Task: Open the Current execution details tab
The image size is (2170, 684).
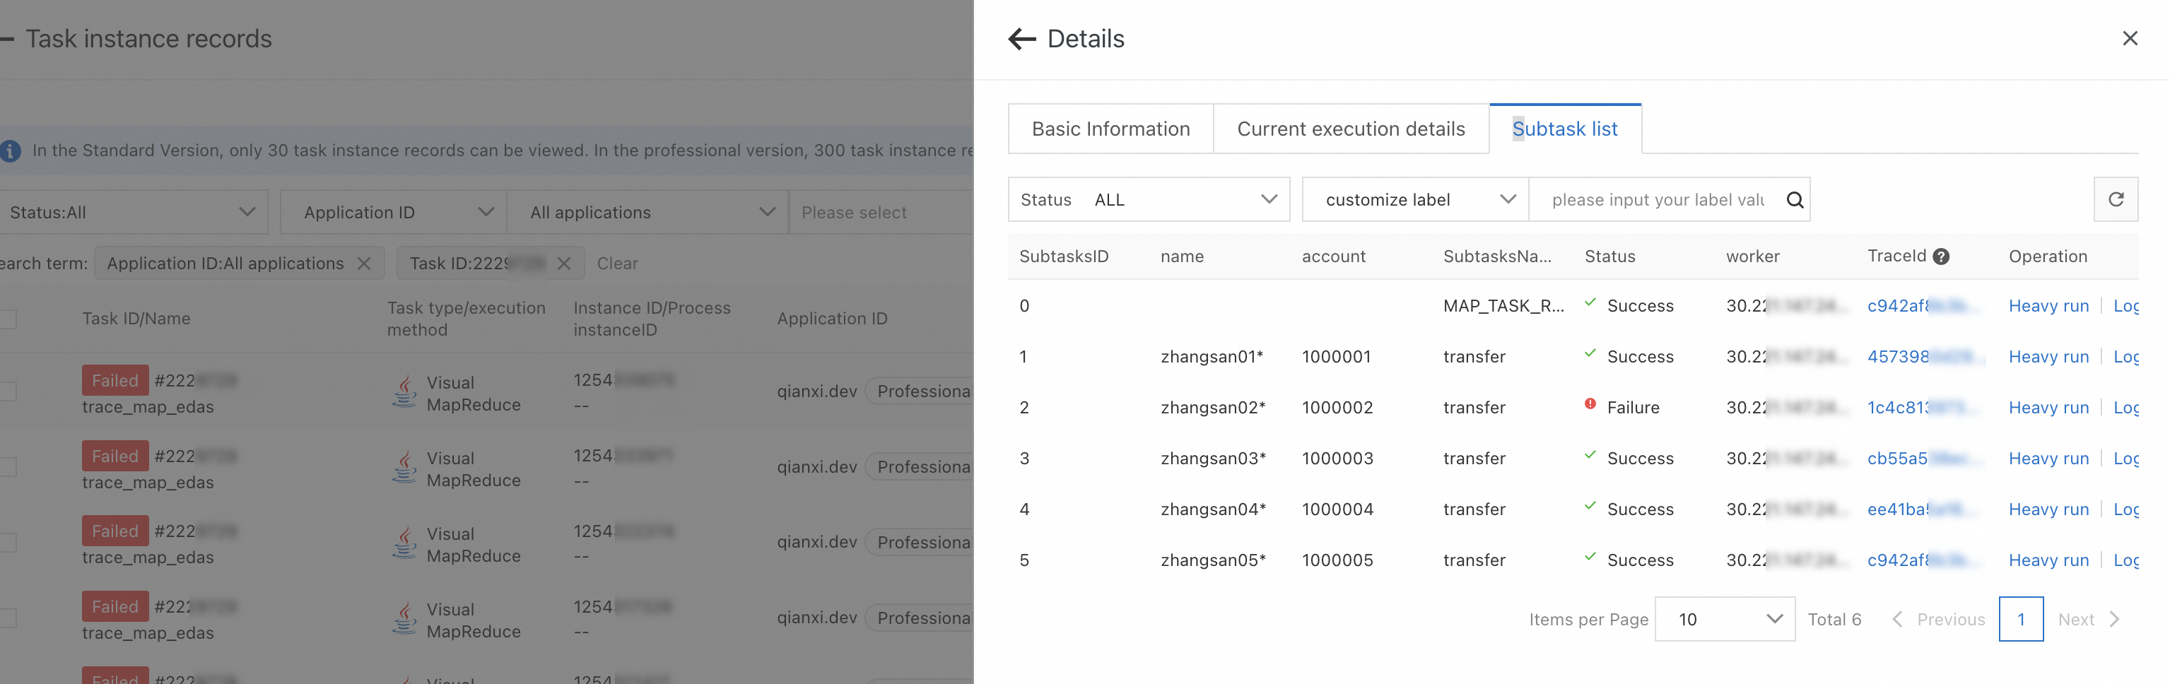Action: 1350,129
